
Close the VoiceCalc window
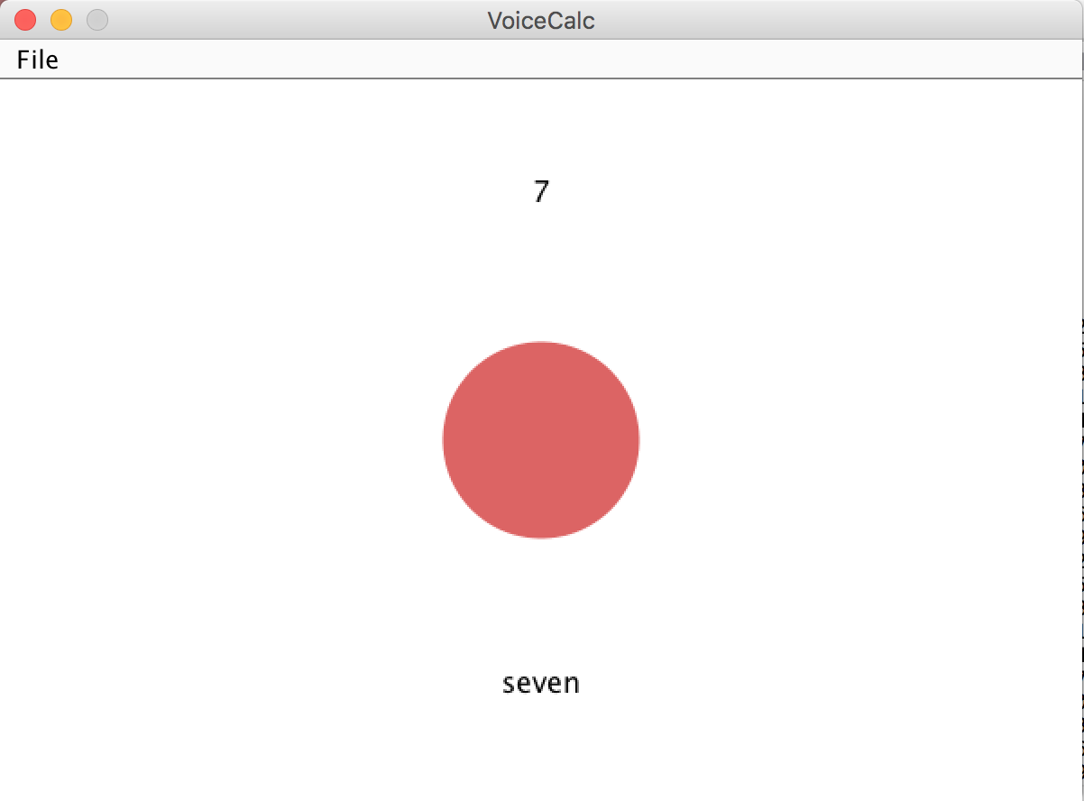[25, 20]
